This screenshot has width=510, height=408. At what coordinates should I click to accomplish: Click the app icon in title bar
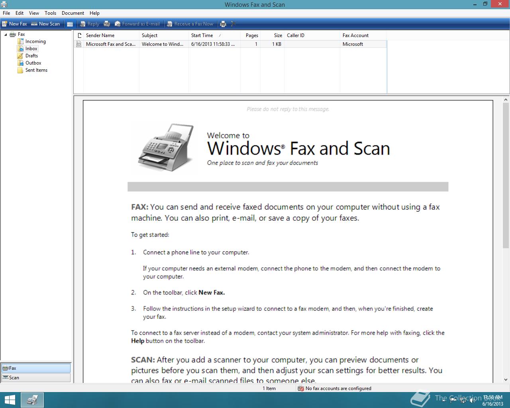pos(4,5)
